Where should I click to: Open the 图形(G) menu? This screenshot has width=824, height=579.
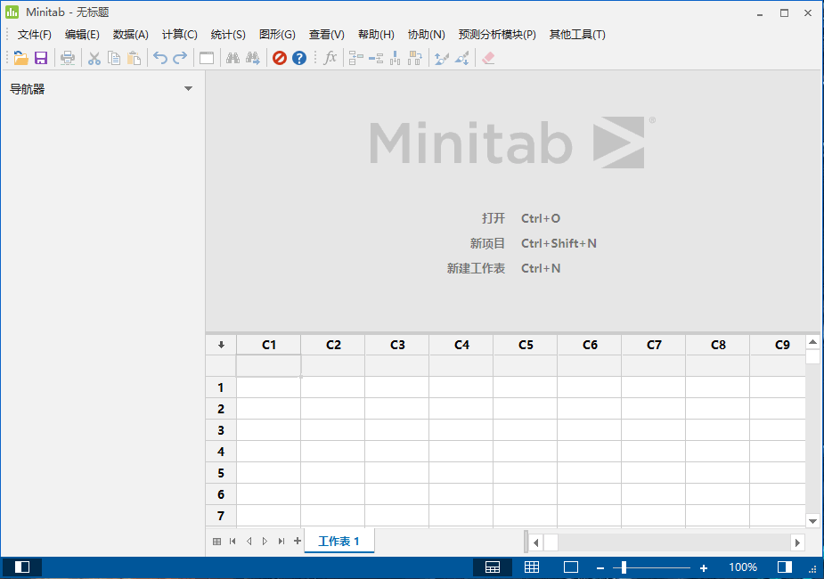point(277,34)
